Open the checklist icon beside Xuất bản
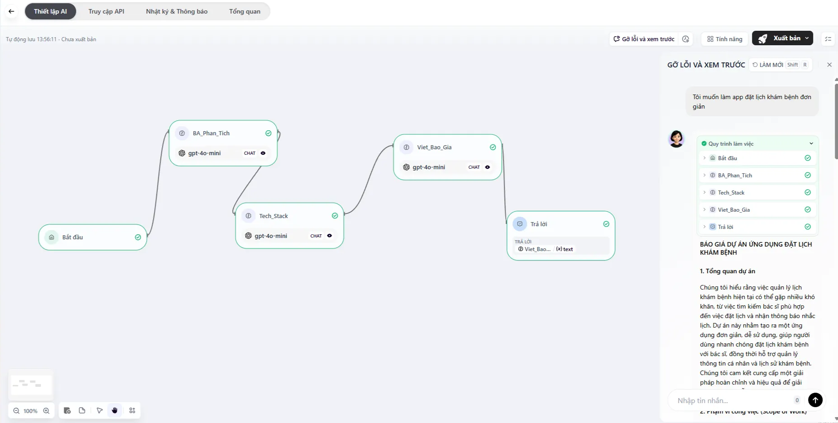The image size is (838, 423). pyautogui.click(x=828, y=39)
